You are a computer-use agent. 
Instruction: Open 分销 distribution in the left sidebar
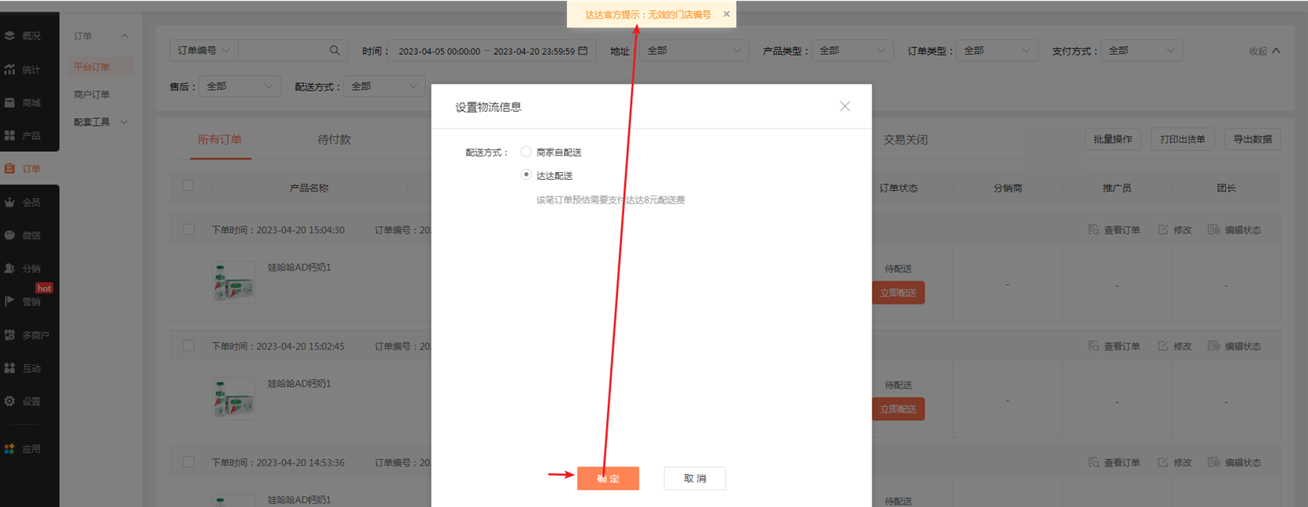[23, 268]
